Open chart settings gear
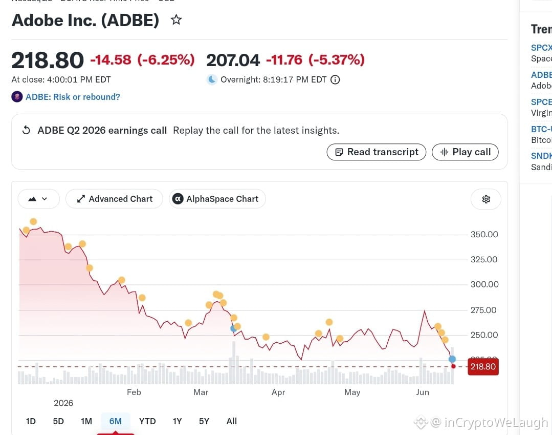This screenshot has width=552, height=435. pos(486,199)
